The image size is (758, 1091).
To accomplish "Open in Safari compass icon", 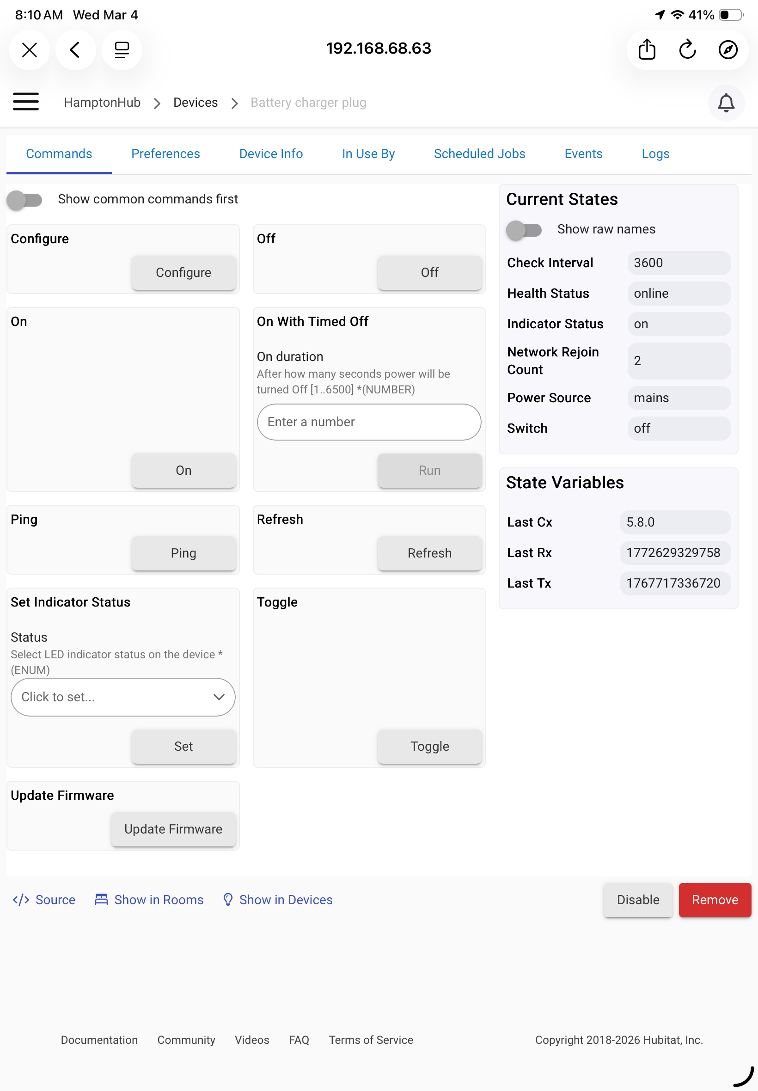I will pyautogui.click(x=727, y=49).
